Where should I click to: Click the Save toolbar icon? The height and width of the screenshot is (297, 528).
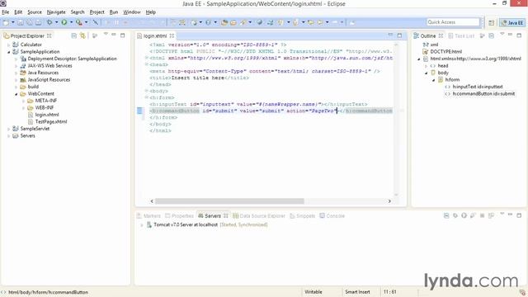tap(21, 22)
